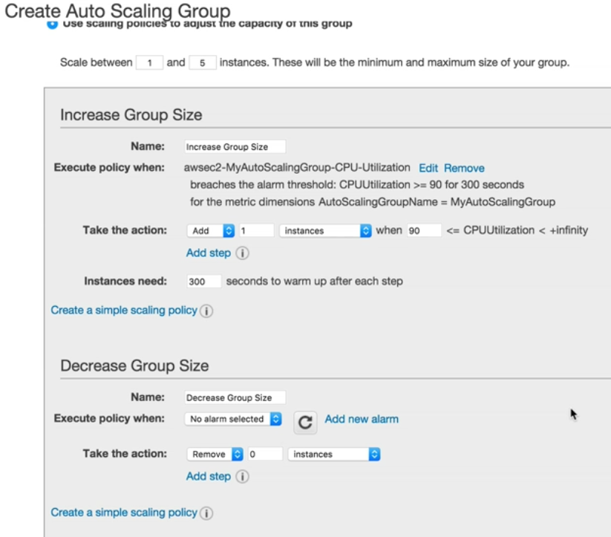Click the refresh alarms icon button

pyautogui.click(x=305, y=423)
